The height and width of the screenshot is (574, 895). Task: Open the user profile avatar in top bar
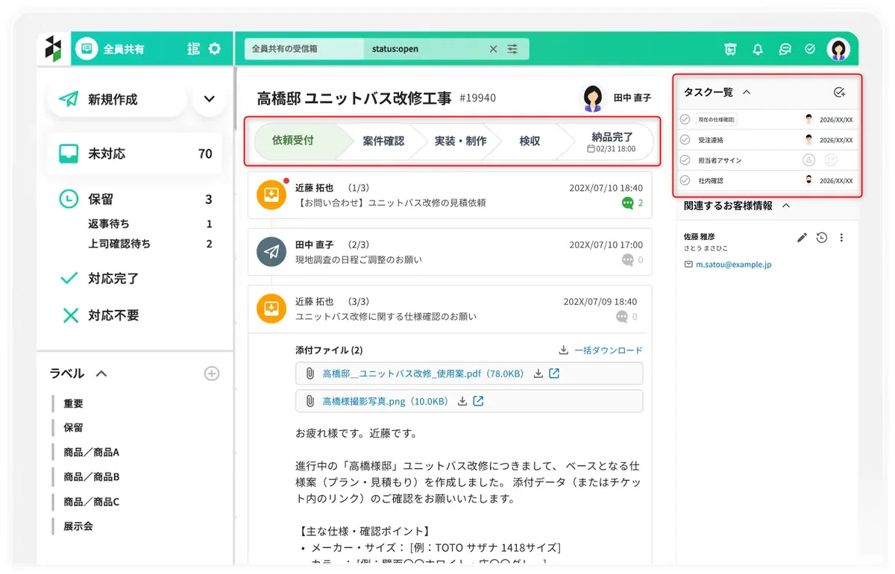[x=838, y=49]
